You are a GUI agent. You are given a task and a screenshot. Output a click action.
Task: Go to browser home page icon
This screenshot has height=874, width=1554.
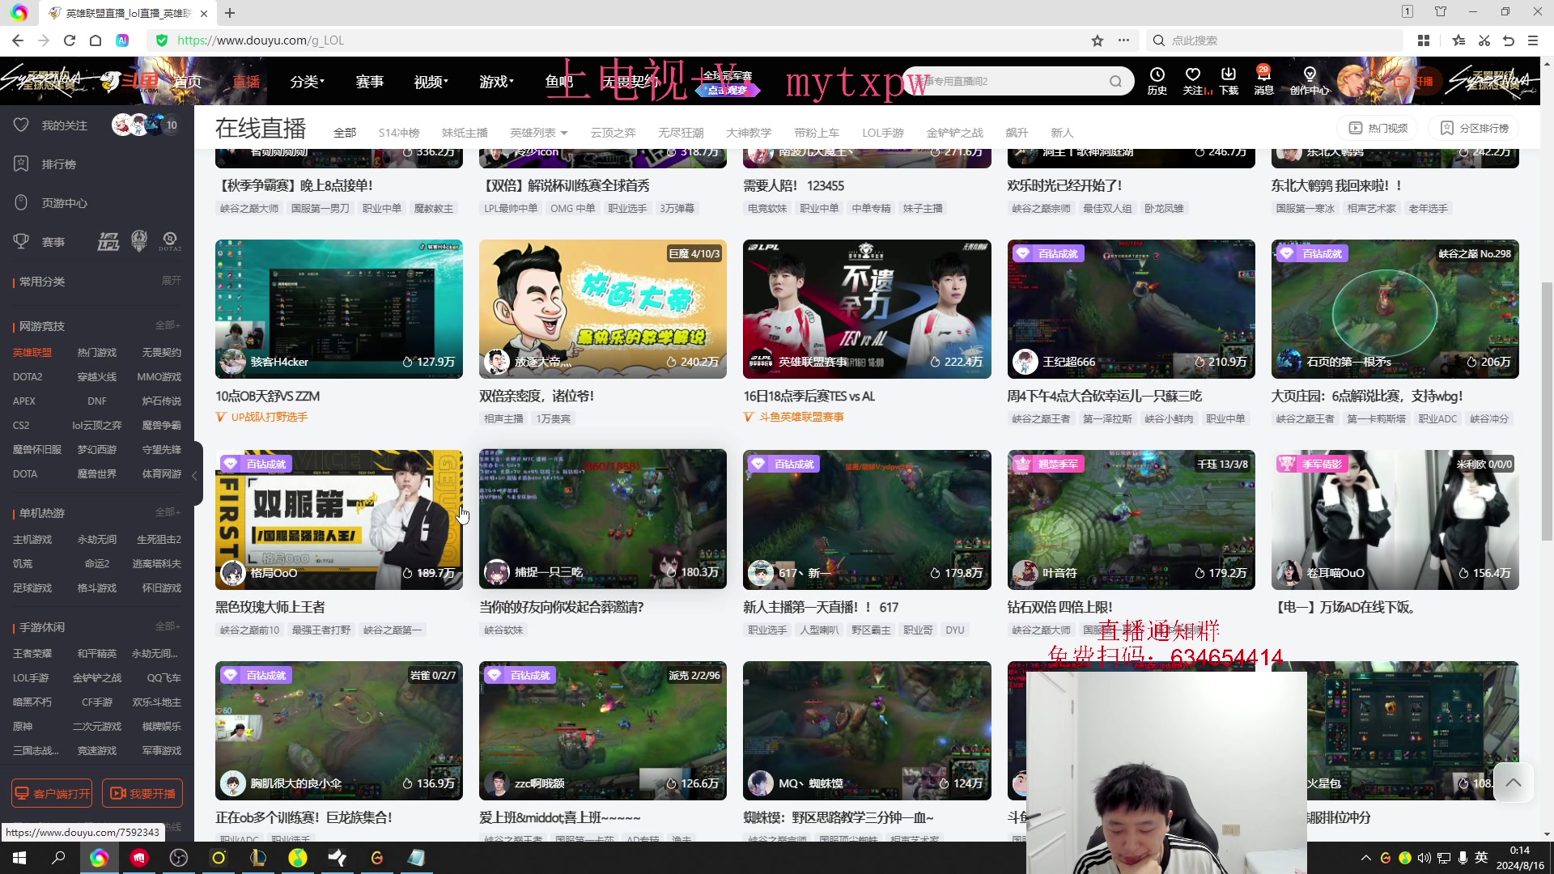pos(96,40)
